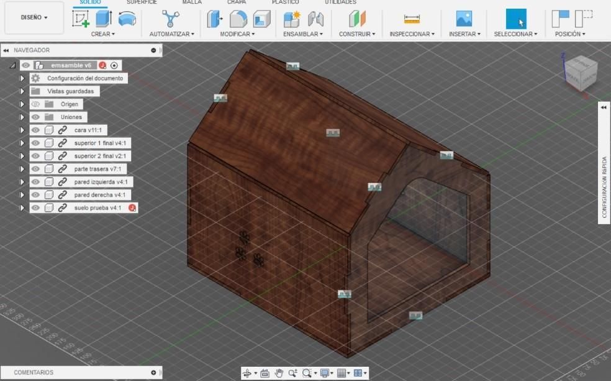The height and width of the screenshot is (381, 611).
Task: Switch to the MALLA tab
Action: 192,2
